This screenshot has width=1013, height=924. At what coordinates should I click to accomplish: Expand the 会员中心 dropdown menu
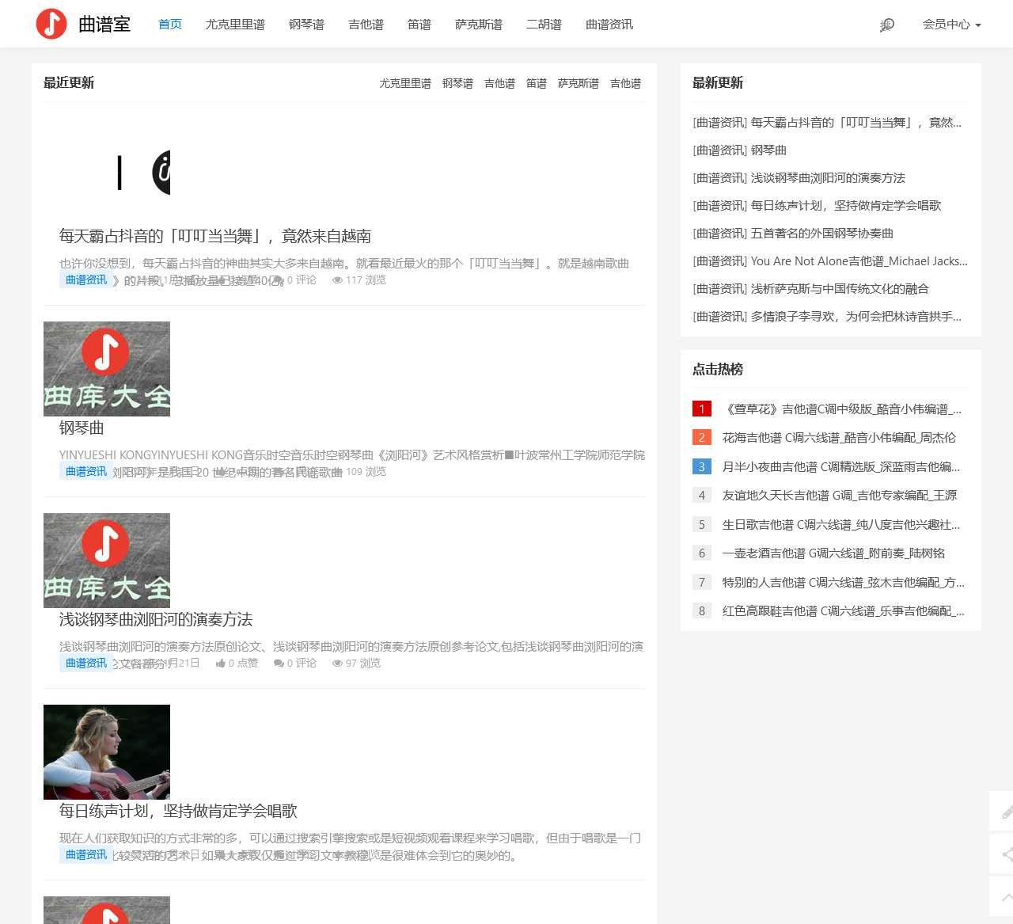point(951,25)
